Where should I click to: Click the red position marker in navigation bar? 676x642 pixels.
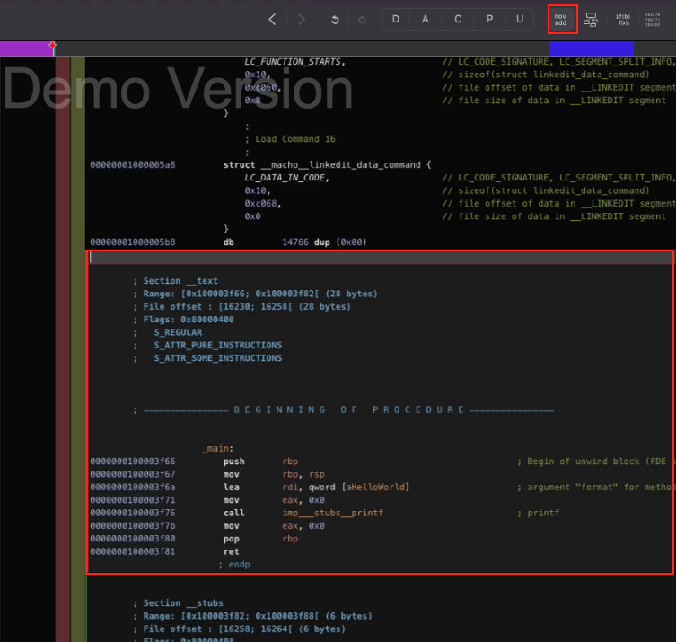point(52,46)
